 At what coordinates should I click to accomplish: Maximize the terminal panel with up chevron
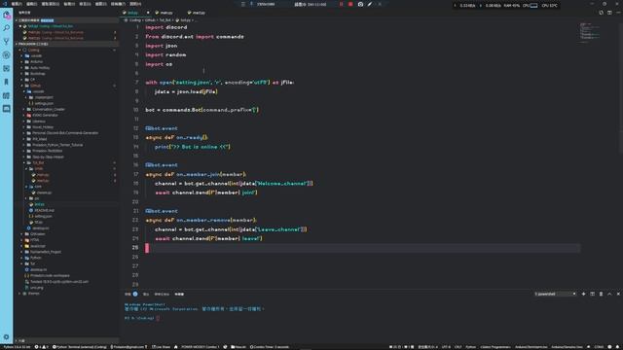tap(609, 294)
